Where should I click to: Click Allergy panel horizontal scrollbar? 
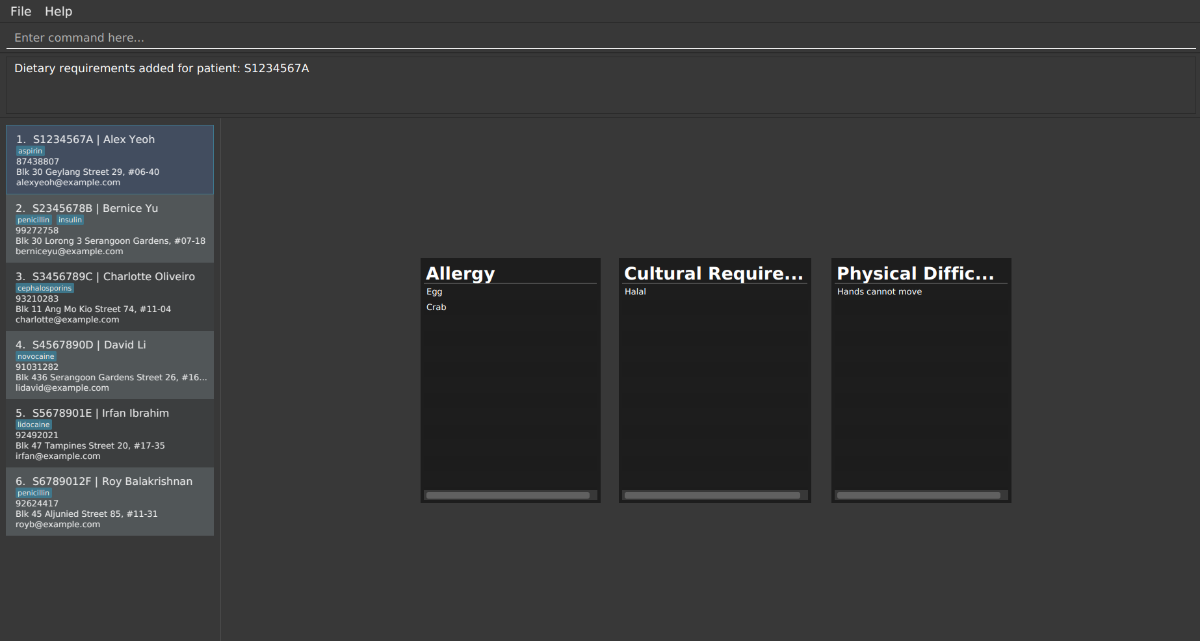(508, 495)
